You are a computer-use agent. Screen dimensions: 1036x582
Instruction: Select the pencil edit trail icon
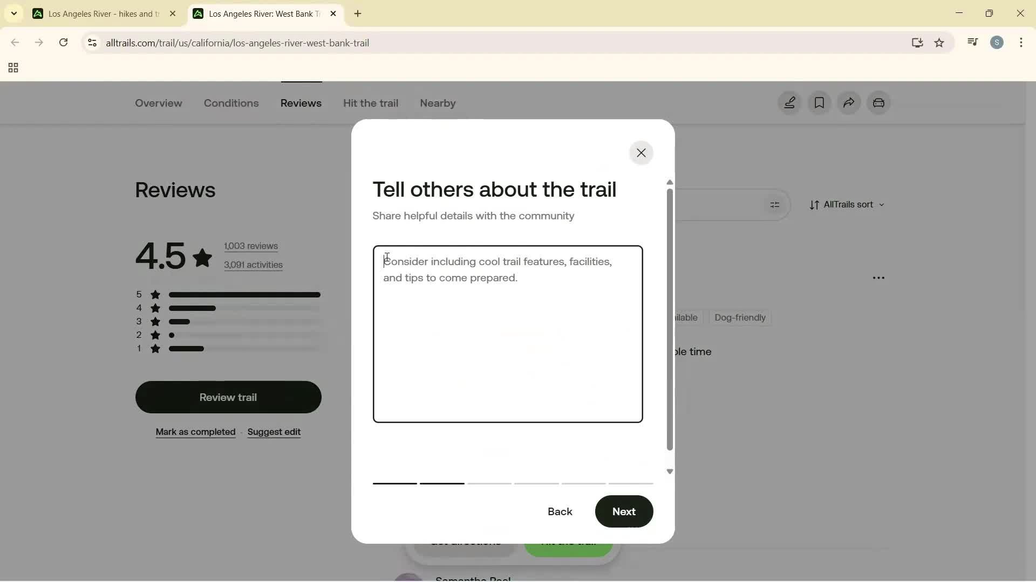click(789, 103)
